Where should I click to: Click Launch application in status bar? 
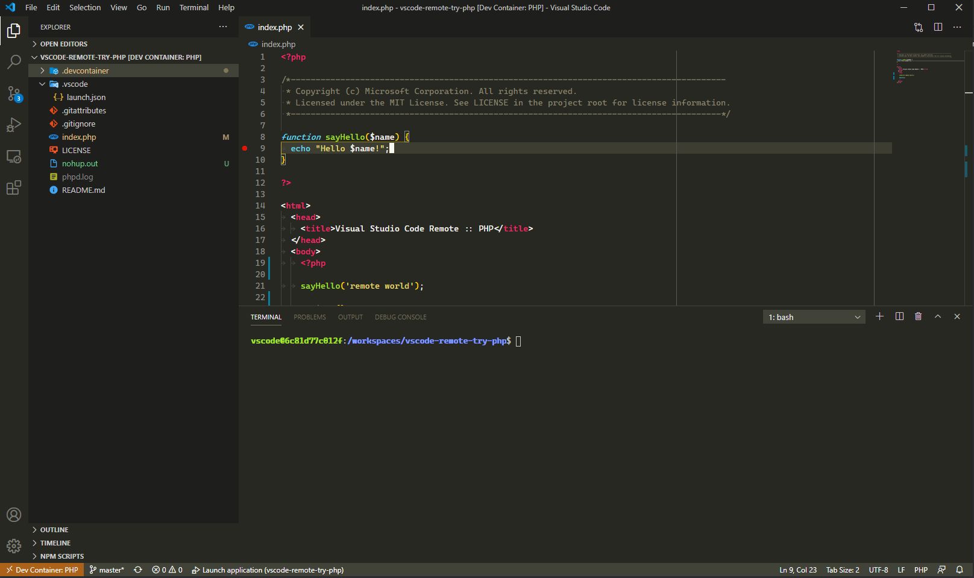click(x=268, y=570)
